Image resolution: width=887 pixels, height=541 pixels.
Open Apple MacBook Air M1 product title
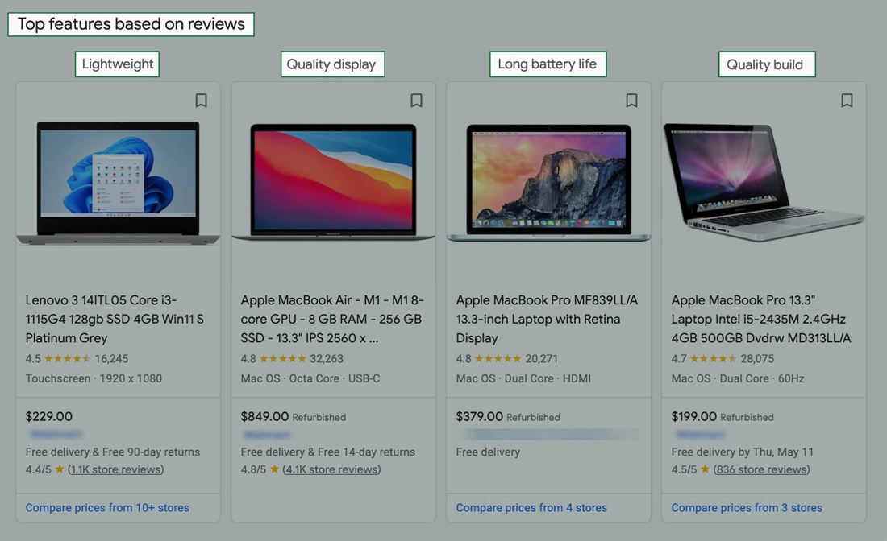[x=332, y=319]
